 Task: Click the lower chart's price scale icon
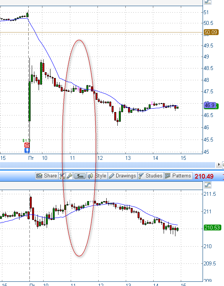point(208,185)
